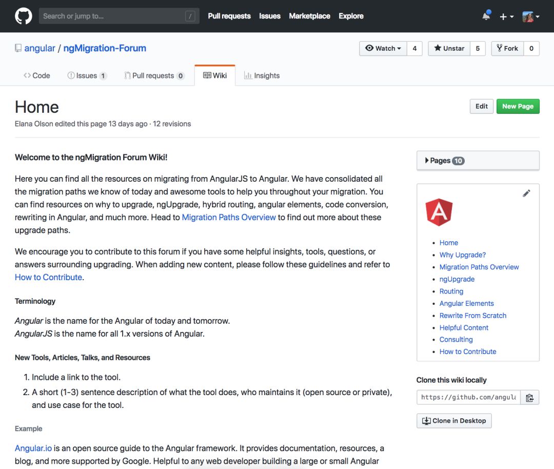Open the user avatar profile menu
Viewport: 554px width, 469px height.
tap(530, 16)
